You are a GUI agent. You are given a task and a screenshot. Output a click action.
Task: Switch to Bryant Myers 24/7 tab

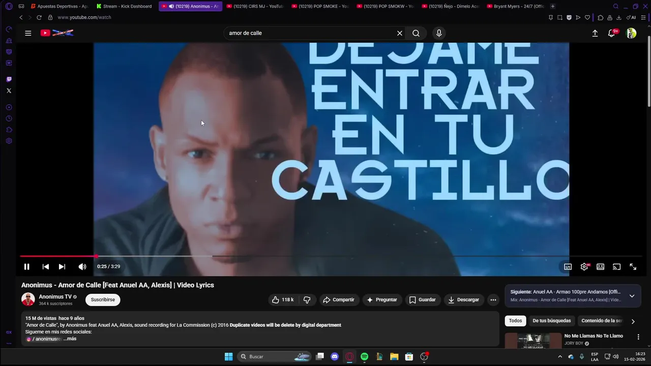click(x=515, y=6)
